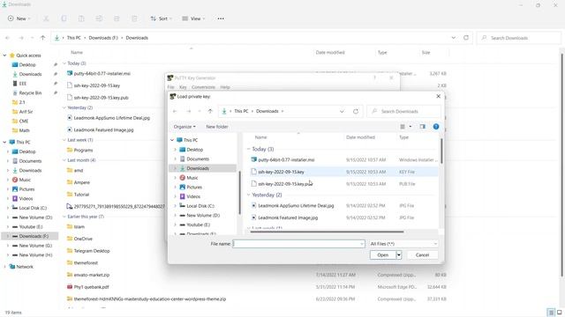Viewport: 565px width, 317px height.
Task: Open the All Files (*.*) type dropdown
Action: (x=403, y=244)
